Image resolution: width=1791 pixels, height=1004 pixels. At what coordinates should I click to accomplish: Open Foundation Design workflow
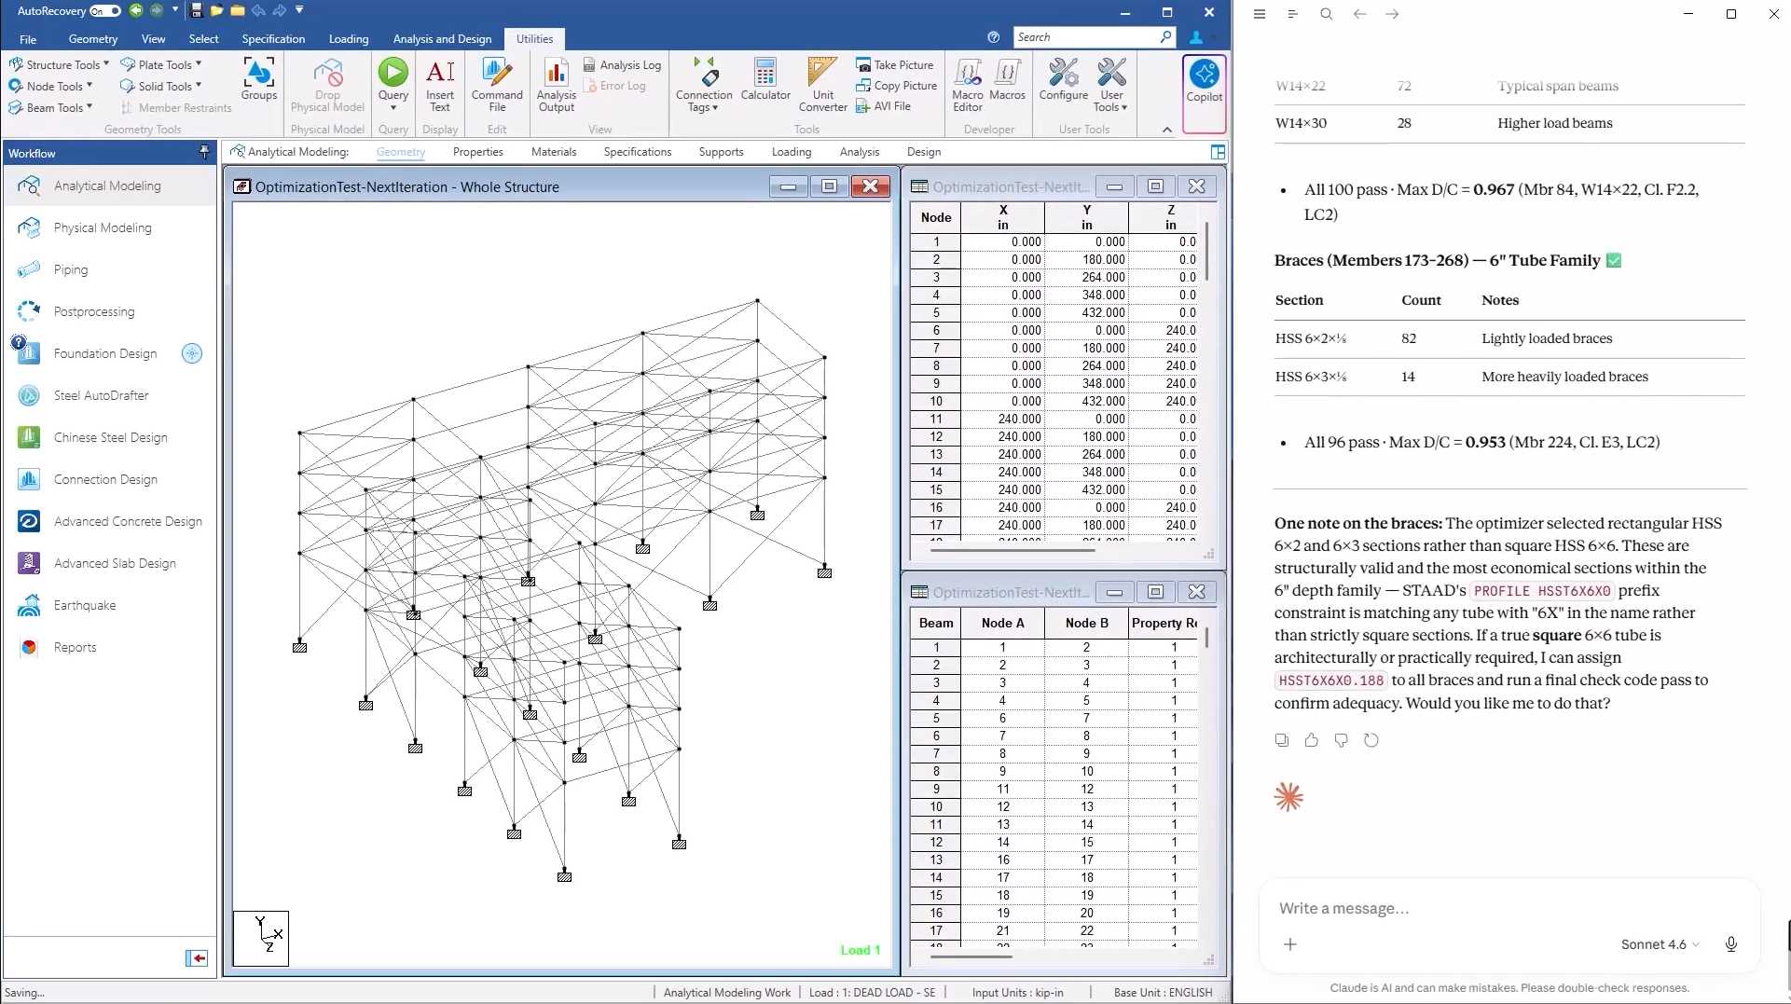point(105,353)
